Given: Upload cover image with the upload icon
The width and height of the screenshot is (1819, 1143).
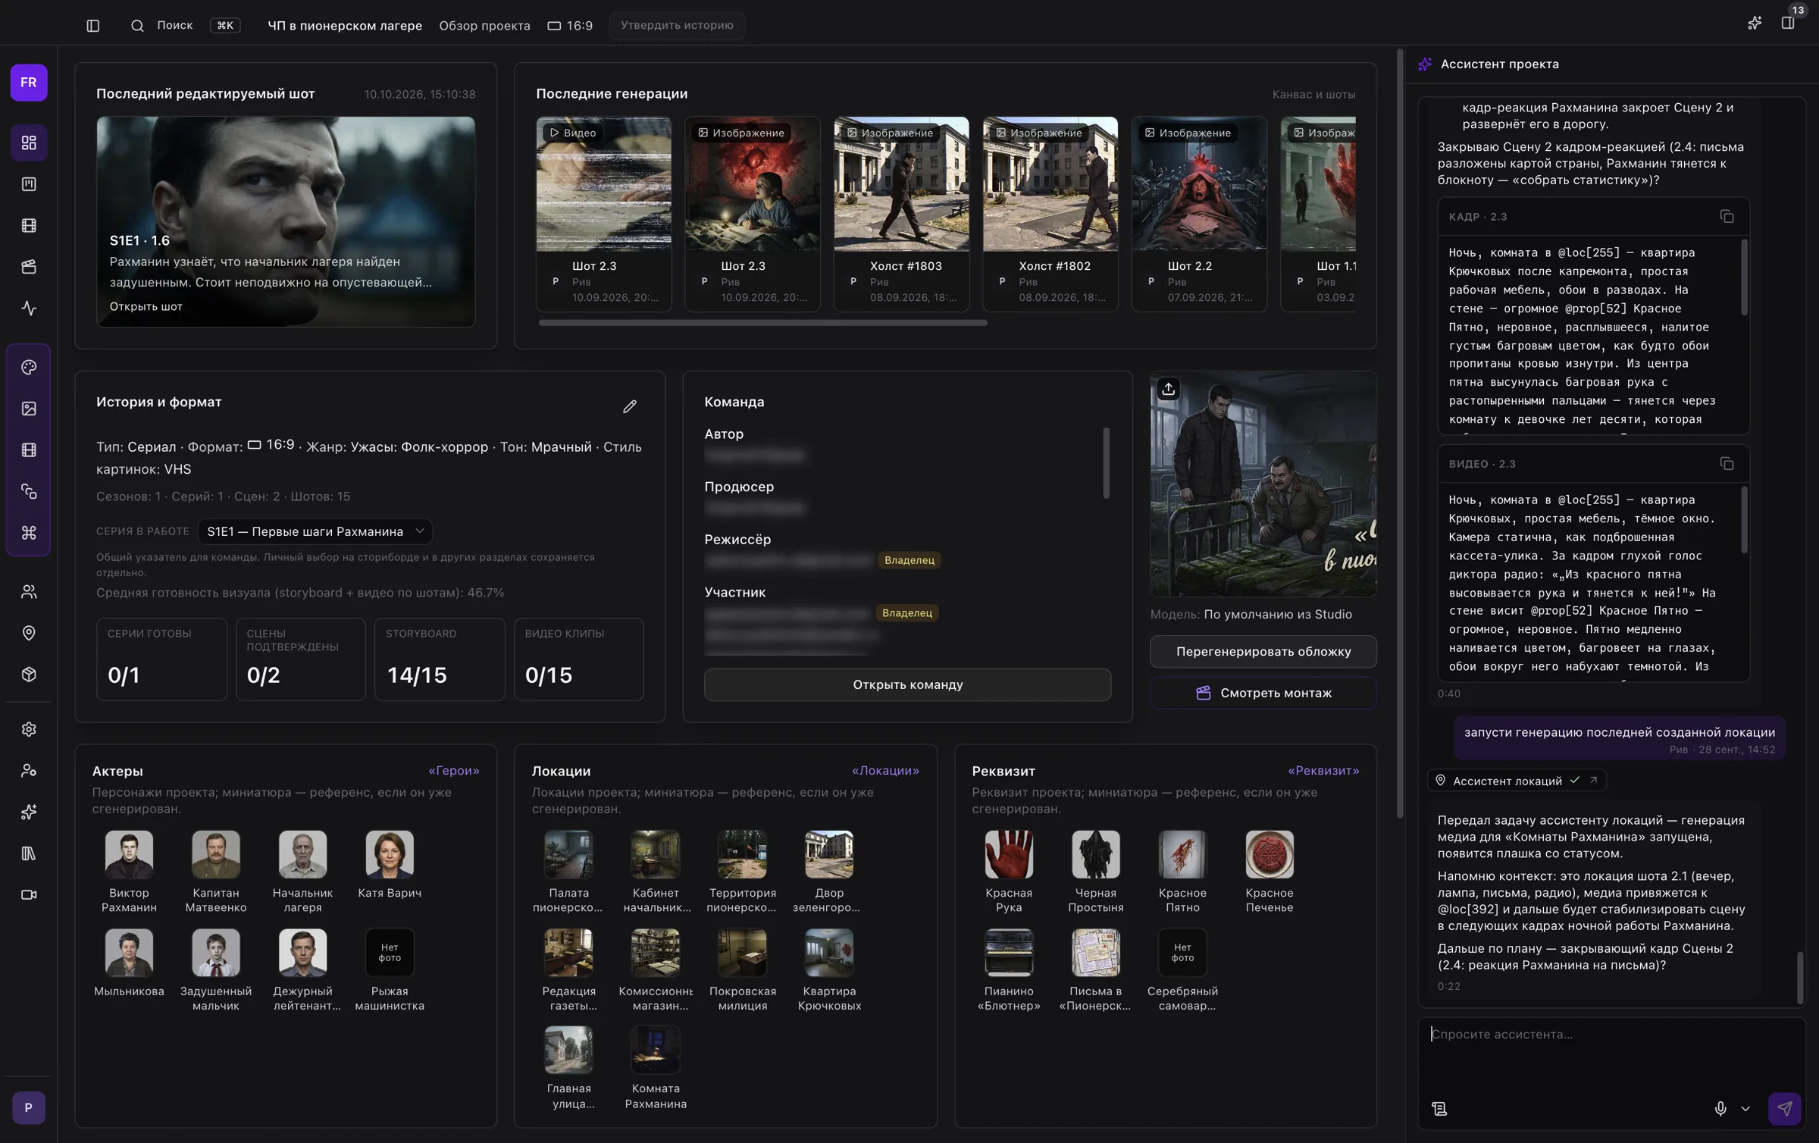Looking at the screenshot, I should point(1168,389).
